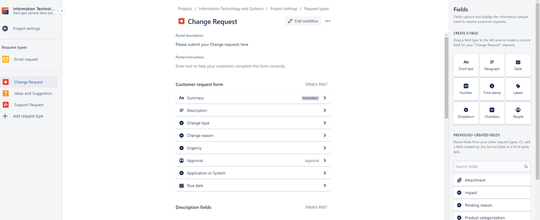This screenshot has width=540, height=220.
Task: Open the Due date field settings
Action: [x=253, y=185]
